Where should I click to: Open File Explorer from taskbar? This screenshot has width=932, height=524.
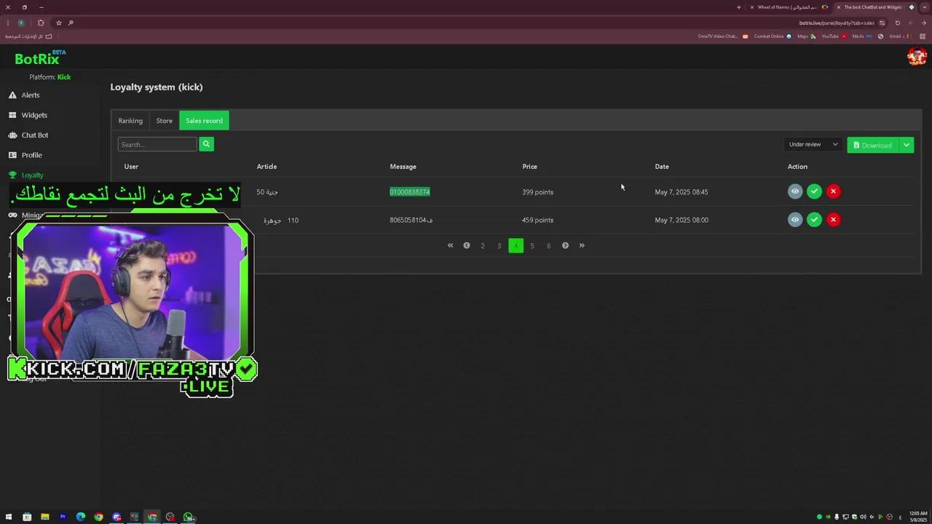(44, 517)
